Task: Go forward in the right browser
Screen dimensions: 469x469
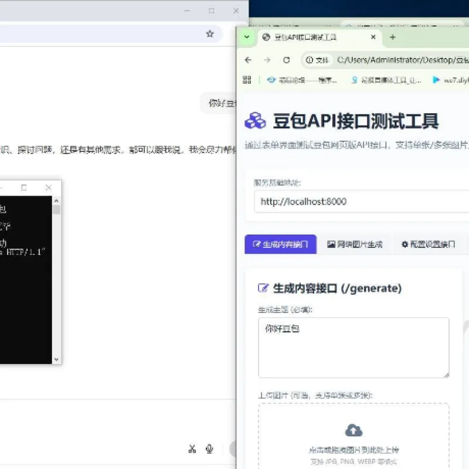Action: coord(267,60)
